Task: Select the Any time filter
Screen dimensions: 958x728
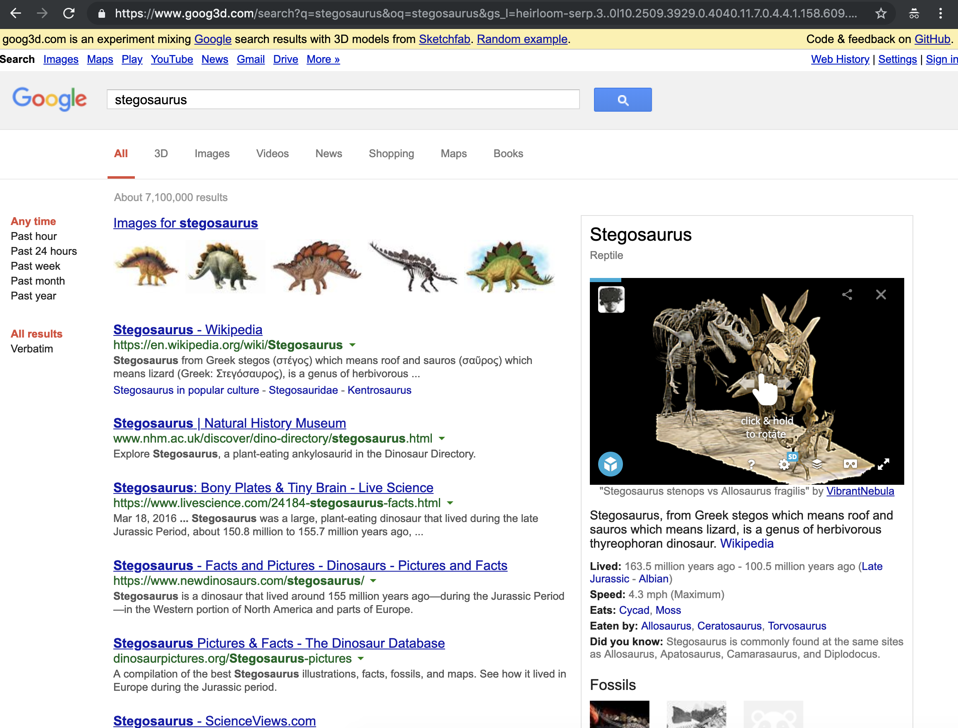Action: (34, 221)
